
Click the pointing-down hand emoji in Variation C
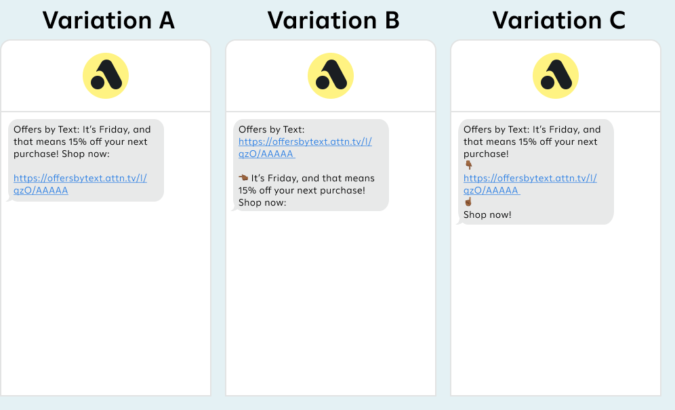pos(468,165)
